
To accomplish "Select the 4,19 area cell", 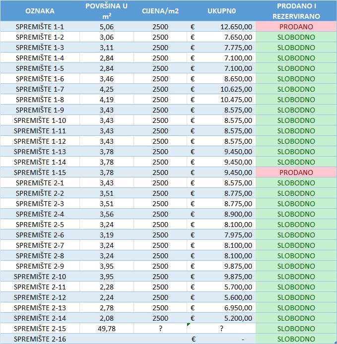I will coord(106,100).
